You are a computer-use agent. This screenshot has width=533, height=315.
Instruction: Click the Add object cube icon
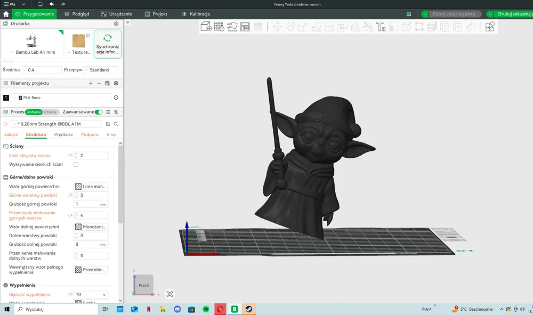click(x=206, y=27)
